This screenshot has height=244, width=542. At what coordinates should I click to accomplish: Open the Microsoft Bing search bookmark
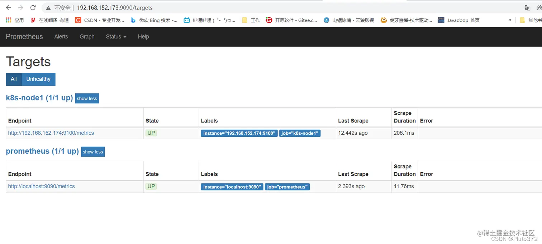(x=154, y=20)
